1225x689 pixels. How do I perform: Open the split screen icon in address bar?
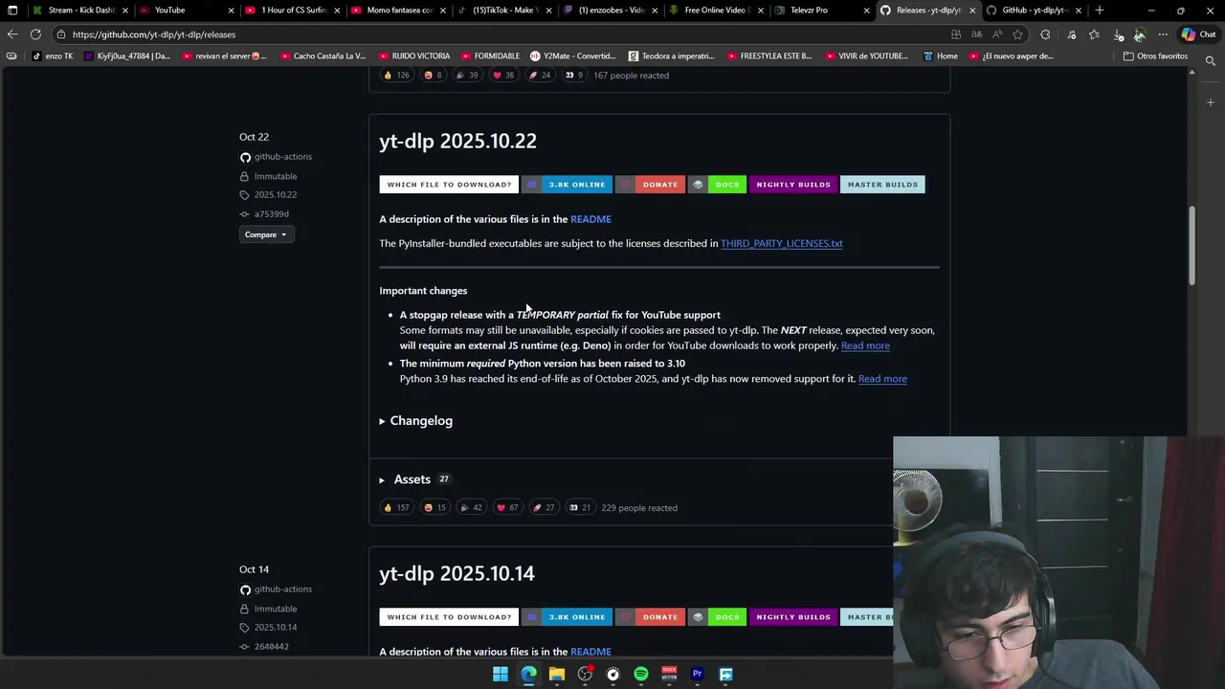pos(956,34)
